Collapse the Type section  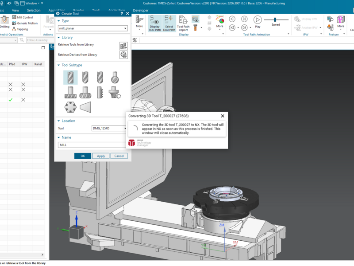[x=59, y=21]
